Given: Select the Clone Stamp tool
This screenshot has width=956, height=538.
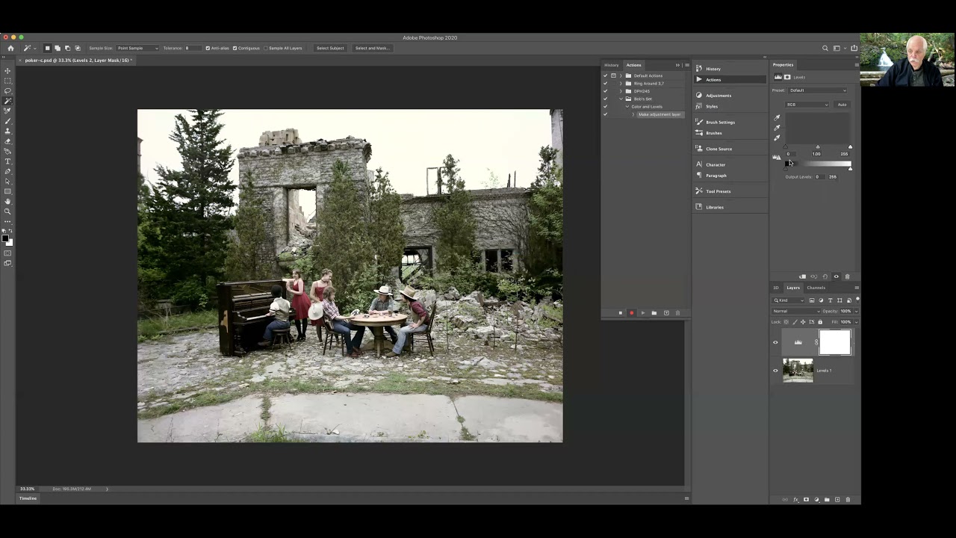Looking at the screenshot, I should point(7,132).
